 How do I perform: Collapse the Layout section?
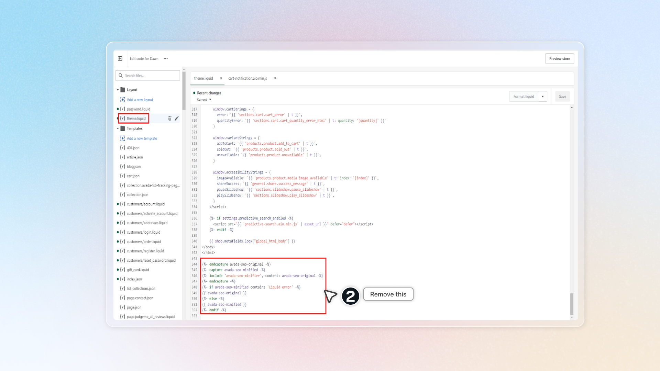(118, 90)
